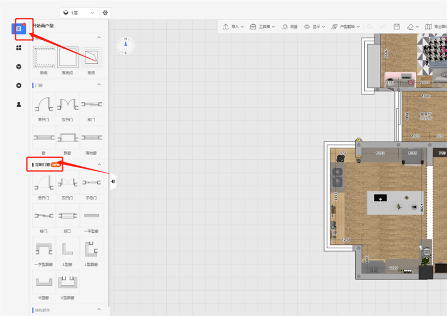447x316 pixels.
Task: Open the 工具箱 toolbox menu
Action: [263, 26]
